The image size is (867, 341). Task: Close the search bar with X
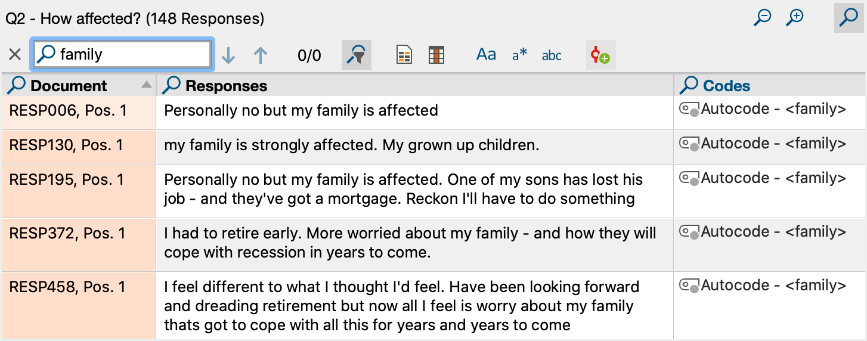point(15,55)
